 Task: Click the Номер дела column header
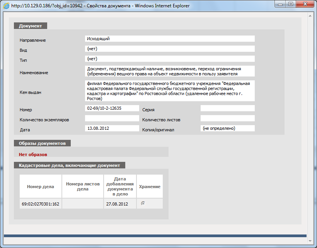41,187
